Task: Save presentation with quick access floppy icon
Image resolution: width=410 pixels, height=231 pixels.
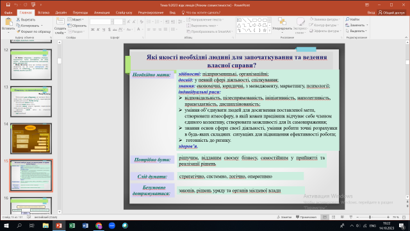Action: [8, 4]
